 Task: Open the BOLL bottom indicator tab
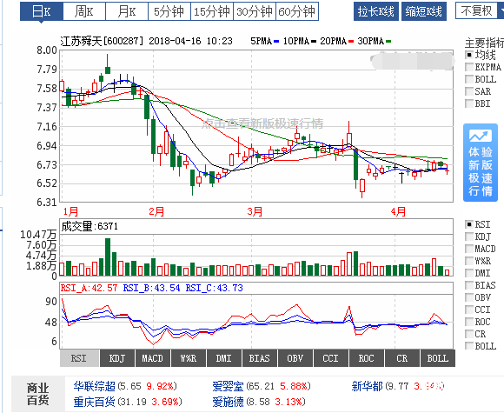[438, 358]
